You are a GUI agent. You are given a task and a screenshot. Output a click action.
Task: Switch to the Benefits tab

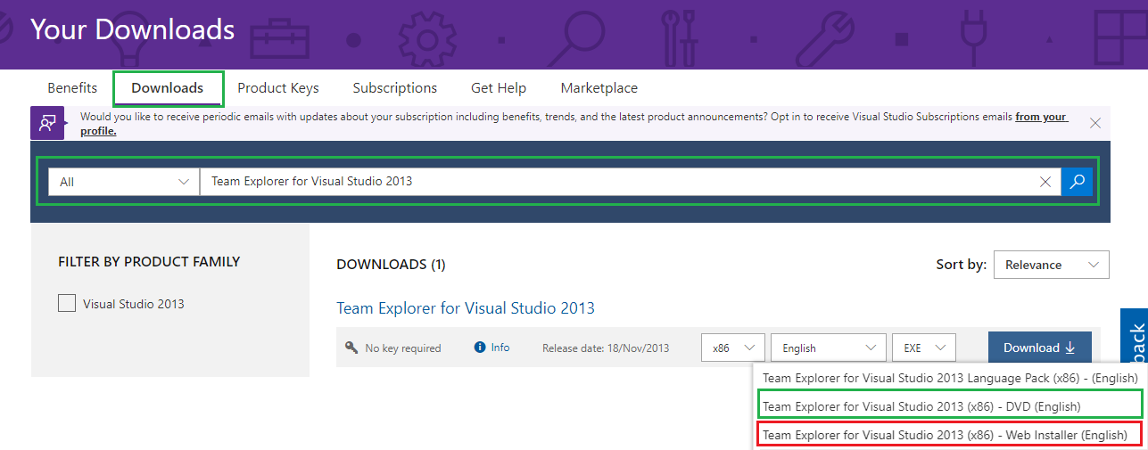click(x=72, y=88)
